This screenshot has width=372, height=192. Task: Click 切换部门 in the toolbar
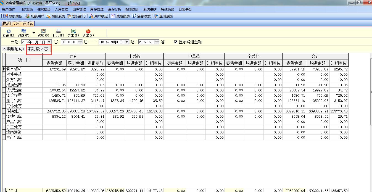point(76,16)
